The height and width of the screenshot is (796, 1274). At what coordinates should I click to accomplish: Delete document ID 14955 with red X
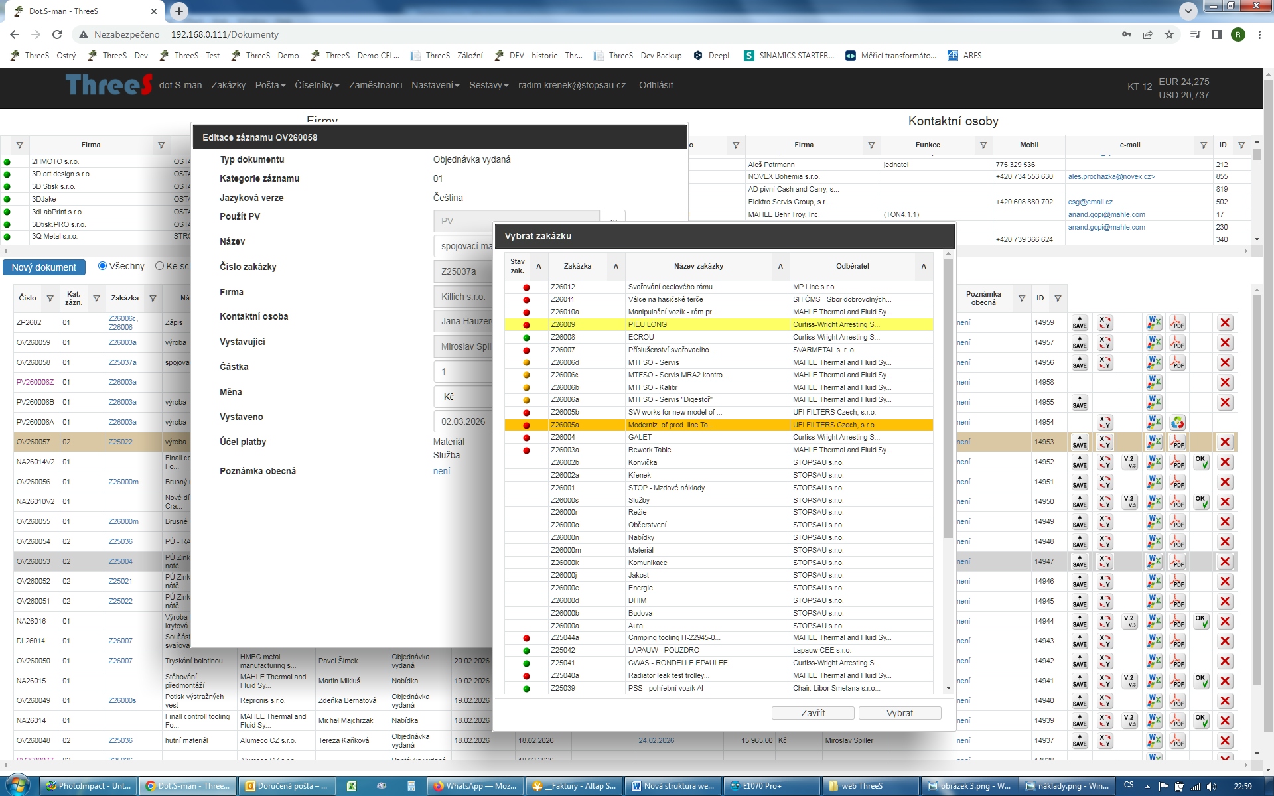coord(1225,403)
